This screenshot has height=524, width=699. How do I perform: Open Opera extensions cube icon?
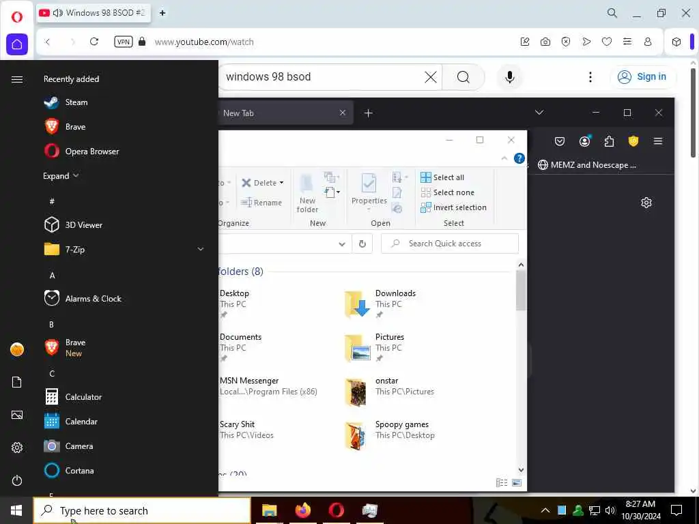[x=676, y=42]
